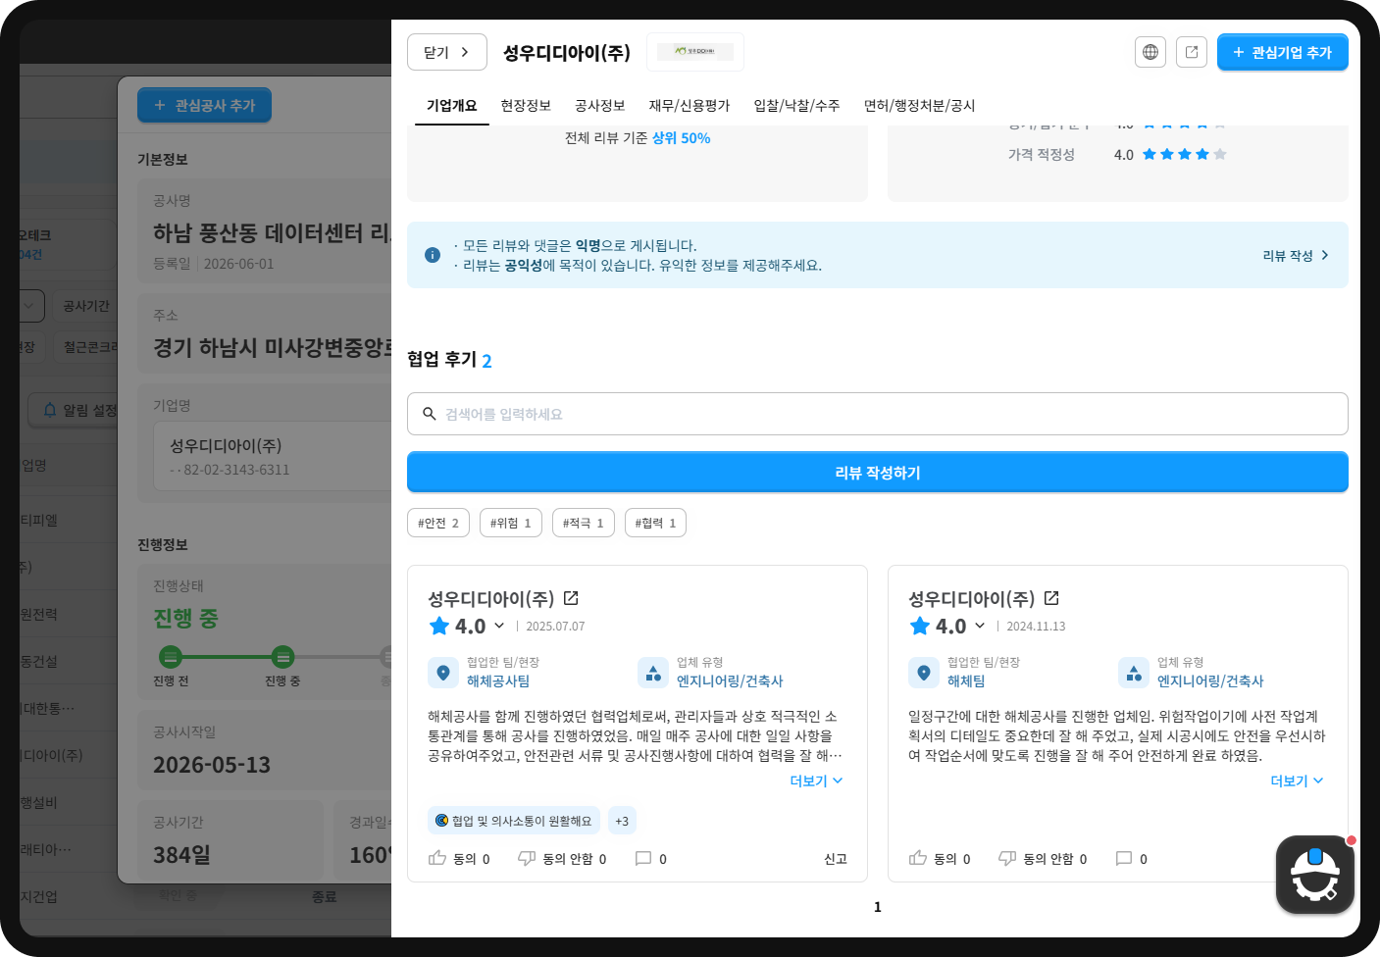The image size is (1380, 957).
Task: Filter reviews by #위험 tag
Action: click(511, 523)
